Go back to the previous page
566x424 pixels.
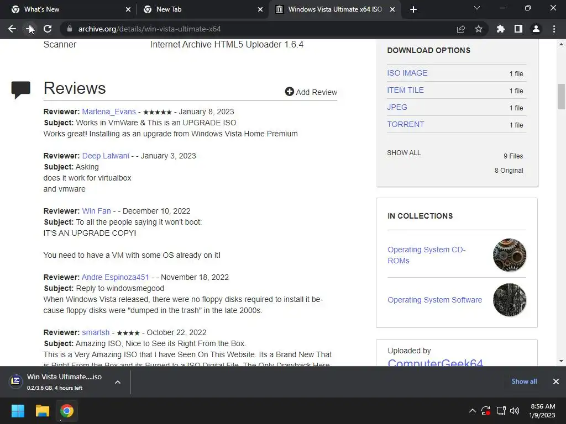[12, 29]
